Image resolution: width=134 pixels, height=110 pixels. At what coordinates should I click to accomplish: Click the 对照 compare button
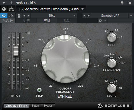(26, 21)
